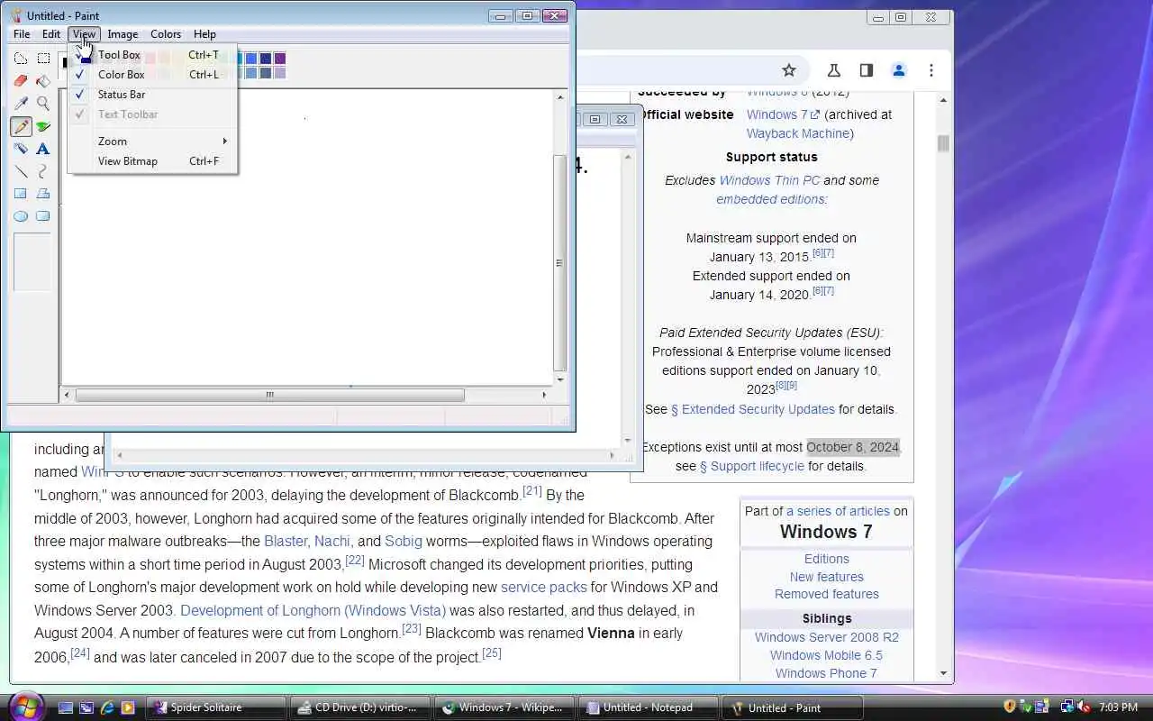Toggle the Tool Box option
This screenshot has width=1153, height=721.
click(152, 55)
